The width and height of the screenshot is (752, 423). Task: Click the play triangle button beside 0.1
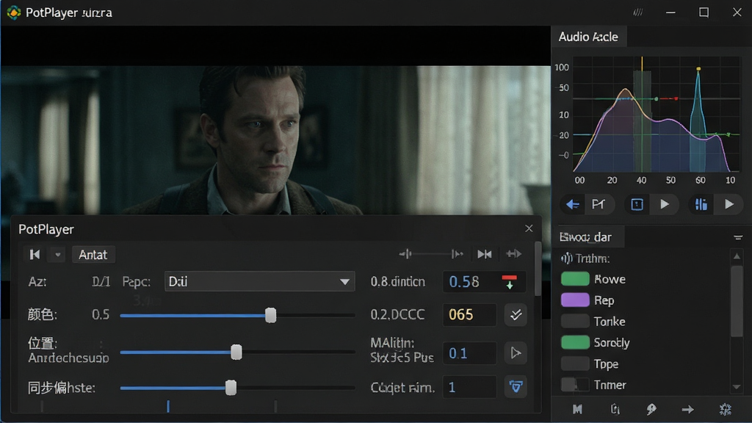(x=516, y=353)
